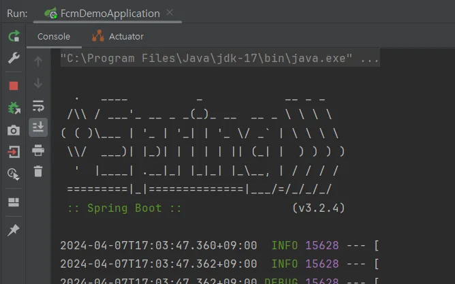Switch to the Actuator tab
The height and width of the screenshot is (284, 455).
(118, 36)
